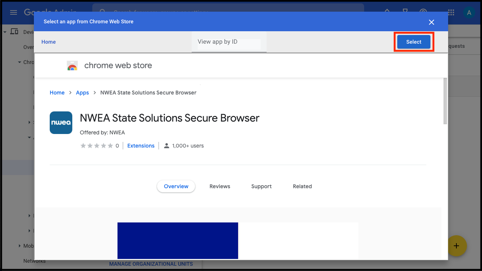The width and height of the screenshot is (482, 271).
Task: Open the Google apps grid icon
Action: pos(451,12)
